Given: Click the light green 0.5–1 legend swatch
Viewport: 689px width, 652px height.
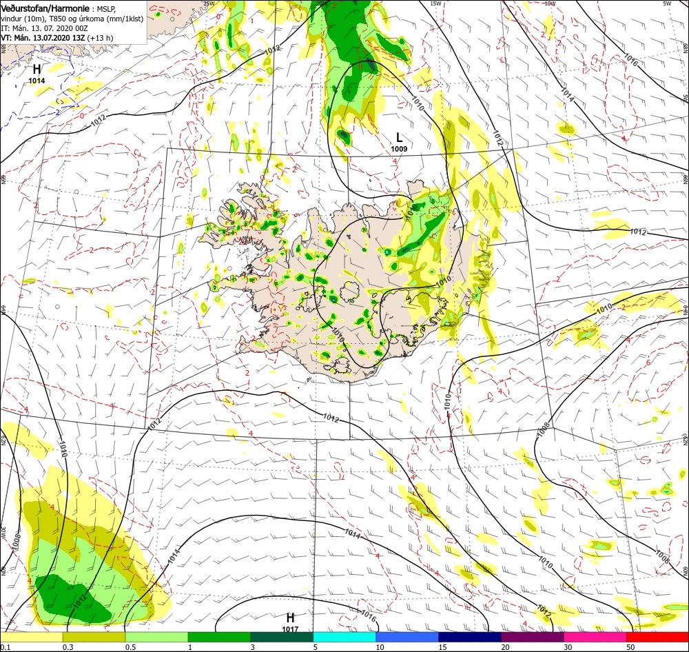Looking at the screenshot, I should point(156,637).
